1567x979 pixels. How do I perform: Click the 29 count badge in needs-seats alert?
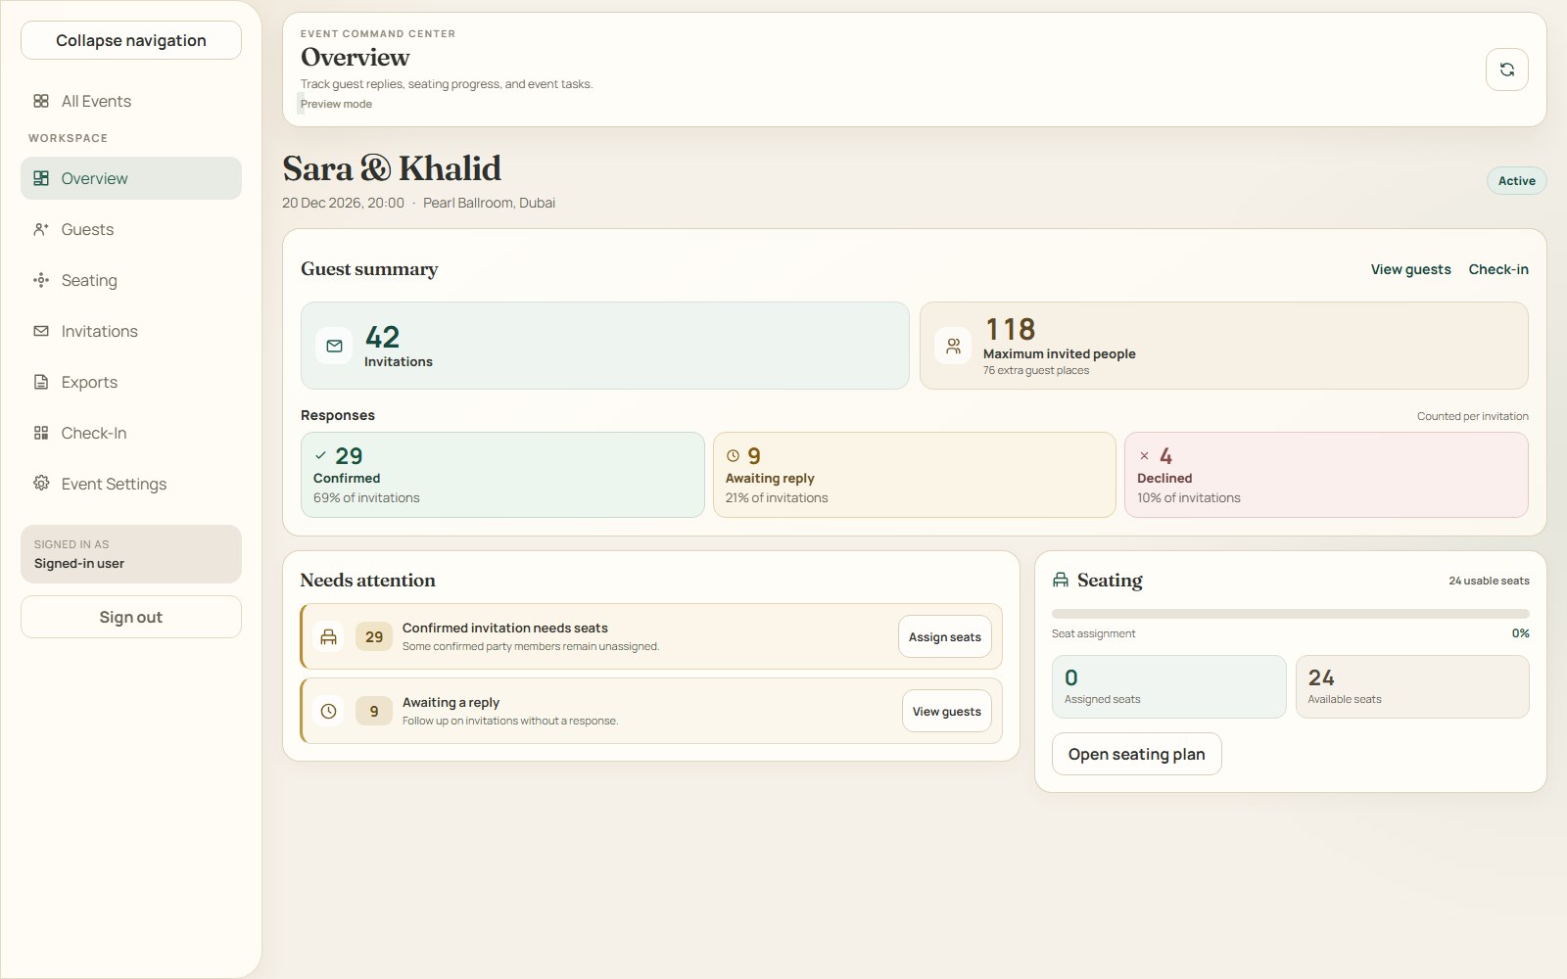pyautogui.click(x=374, y=636)
